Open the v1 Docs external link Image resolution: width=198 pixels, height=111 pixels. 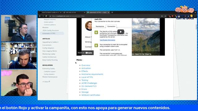(x=46, y=82)
